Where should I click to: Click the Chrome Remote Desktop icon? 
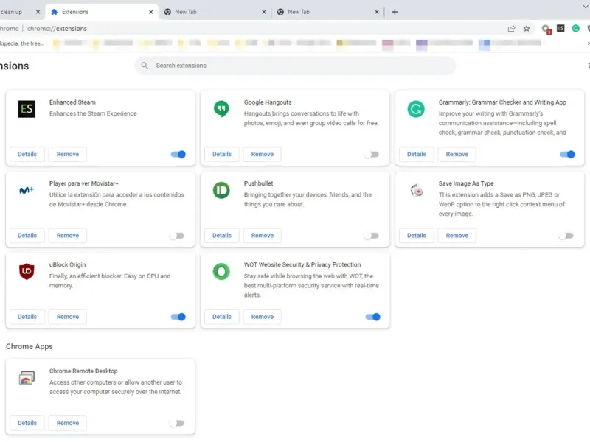coord(27,377)
